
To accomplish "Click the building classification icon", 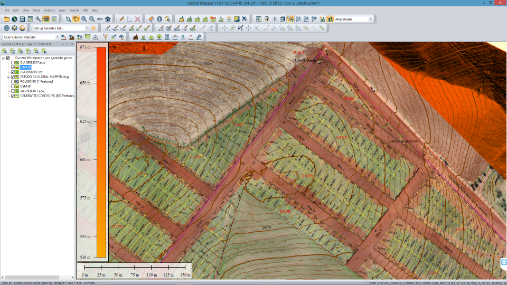I will pyautogui.click(x=167, y=37).
